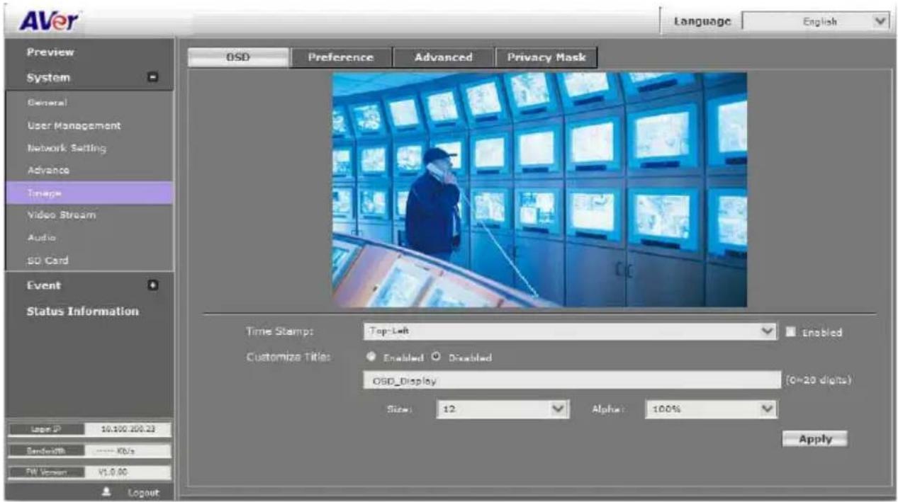Select Customize Title Disabled radio button

(436, 358)
